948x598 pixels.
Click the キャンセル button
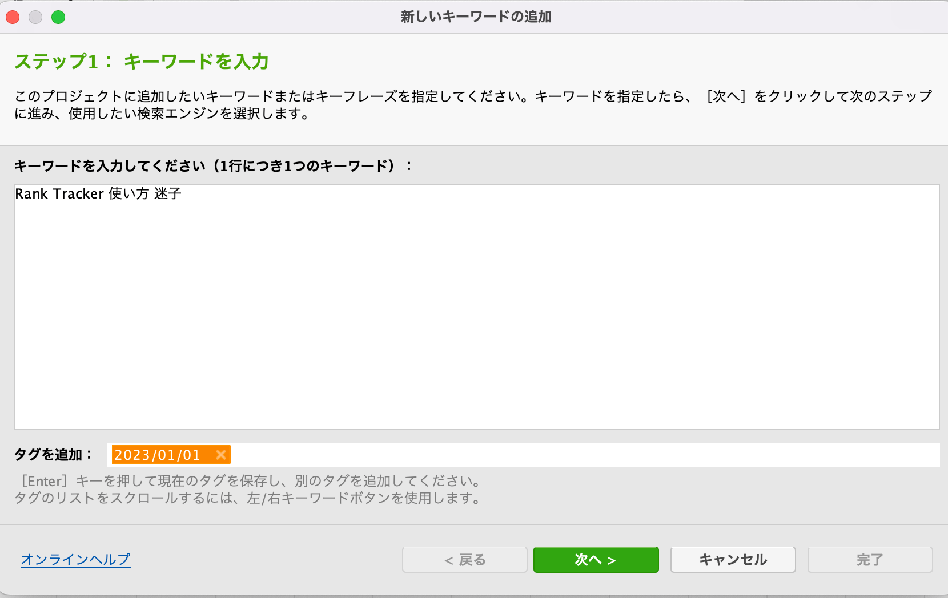pyautogui.click(x=733, y=560)
